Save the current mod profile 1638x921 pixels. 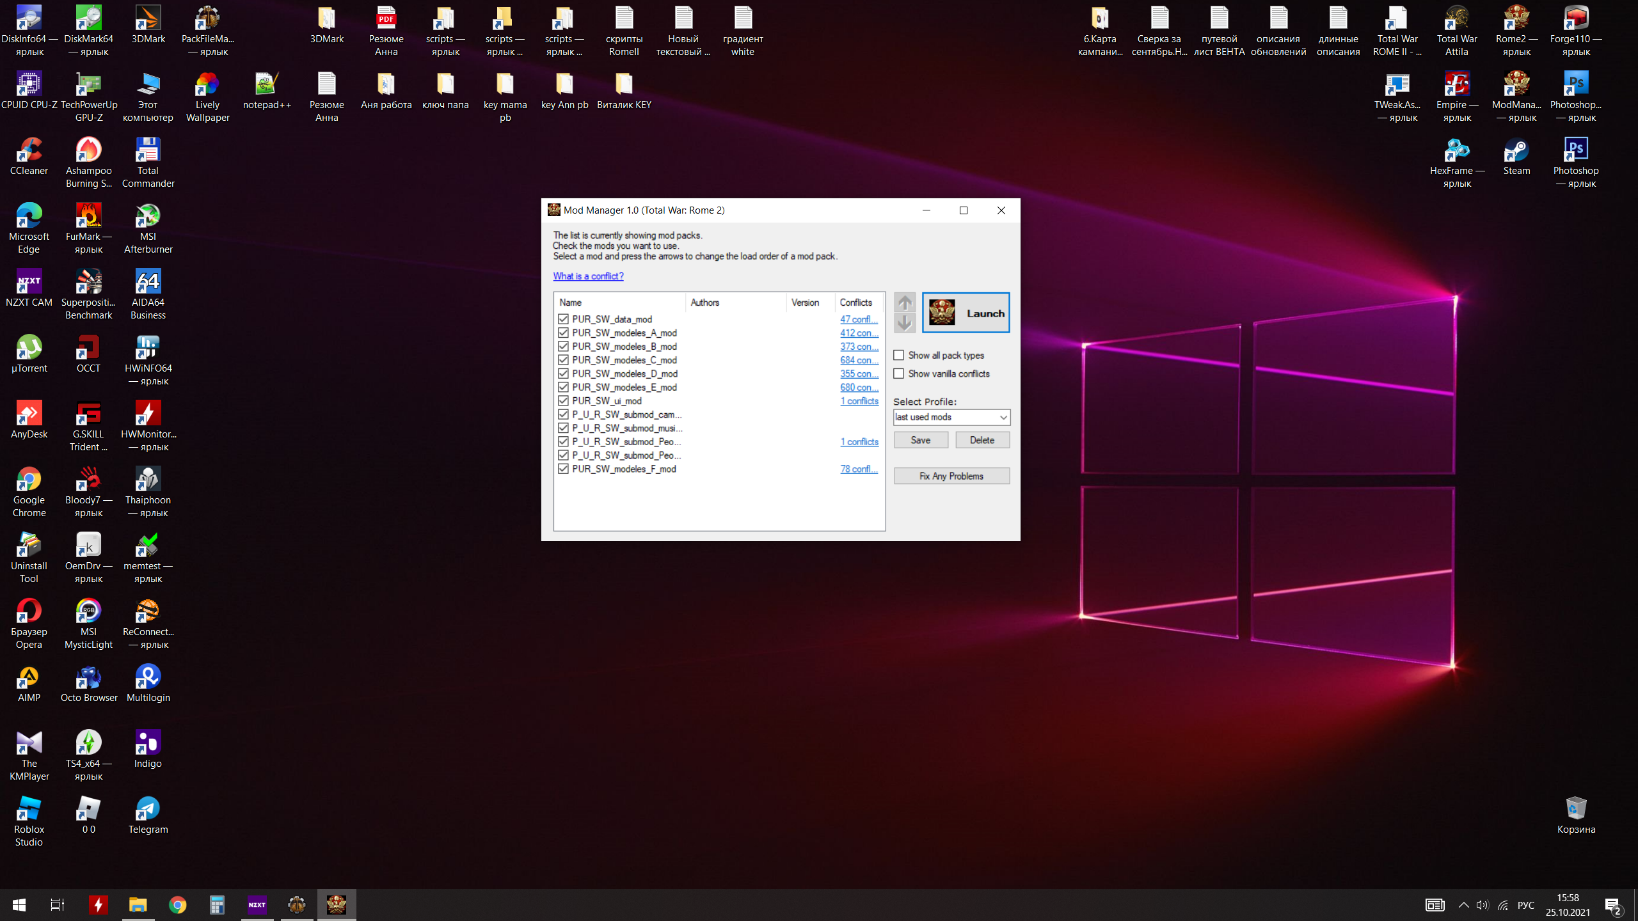tap(921, 440)
